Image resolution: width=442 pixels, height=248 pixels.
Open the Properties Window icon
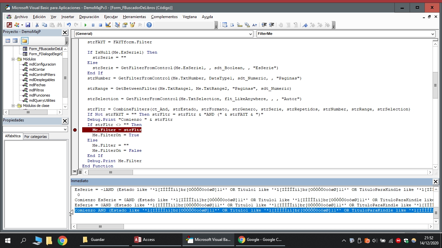tap(125, 25)
